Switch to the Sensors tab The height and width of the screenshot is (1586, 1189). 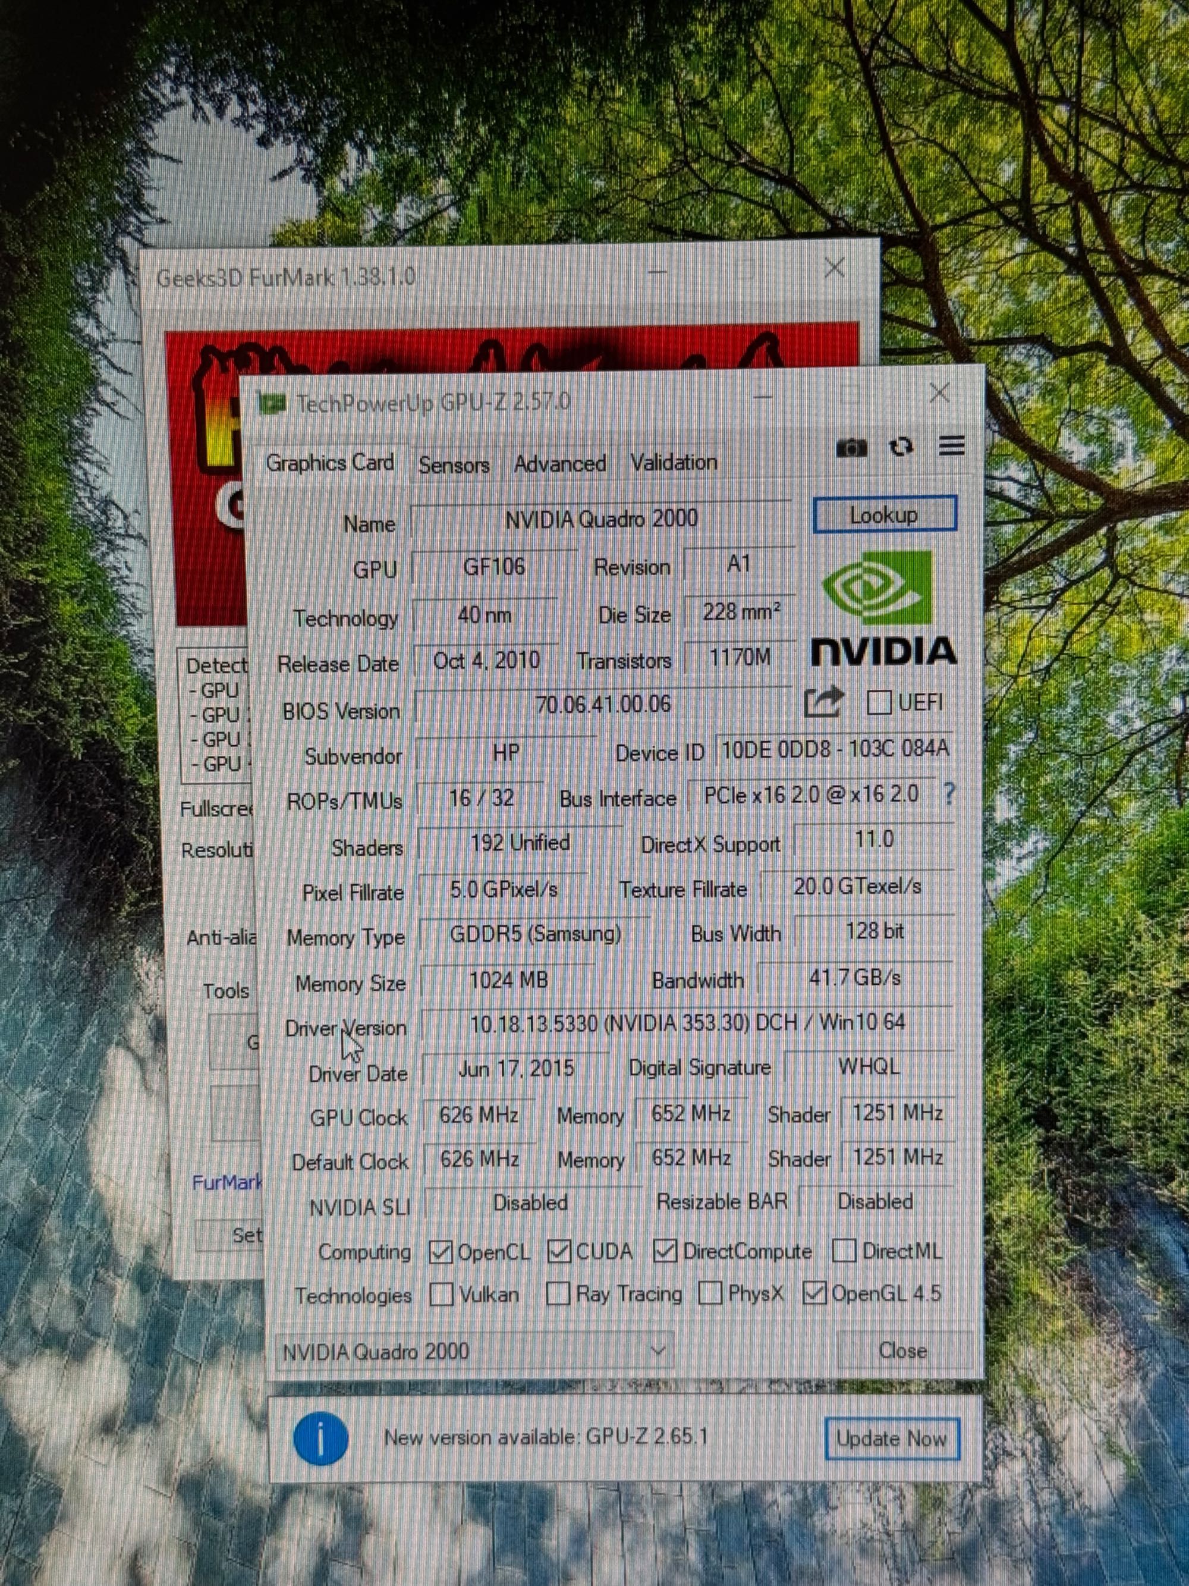point(454,464)
